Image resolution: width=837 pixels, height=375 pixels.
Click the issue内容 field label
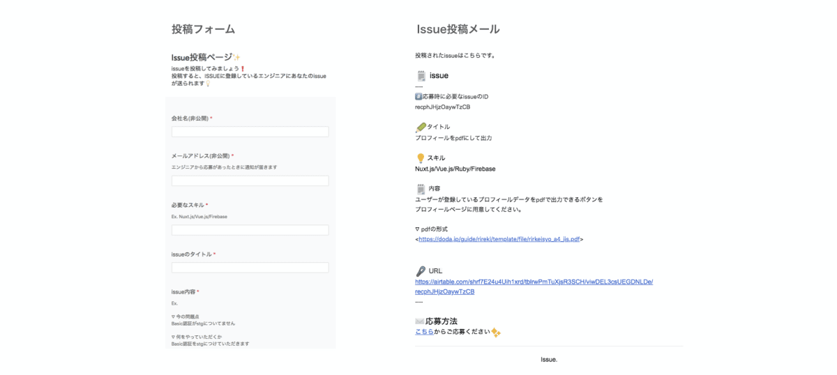click(x=185, y=291)
